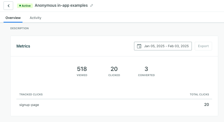Go back using the left chevron button
The width and height of the screenshot is (224, 122).
[x=8, y=6]
